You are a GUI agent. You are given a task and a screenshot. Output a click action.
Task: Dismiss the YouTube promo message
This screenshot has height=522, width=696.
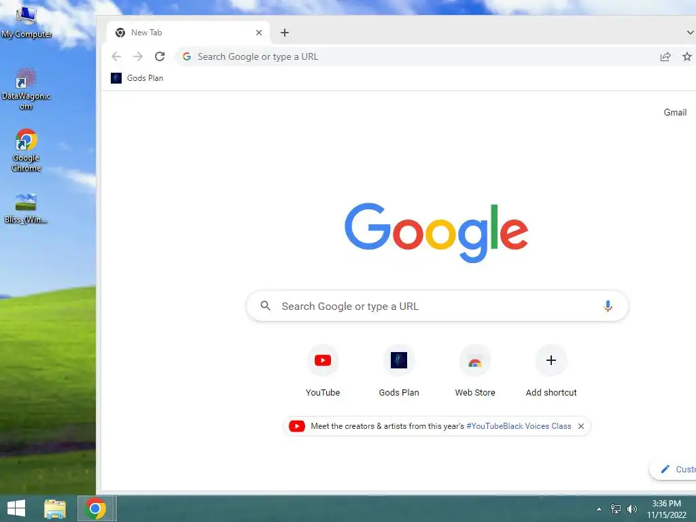(580, 426)
